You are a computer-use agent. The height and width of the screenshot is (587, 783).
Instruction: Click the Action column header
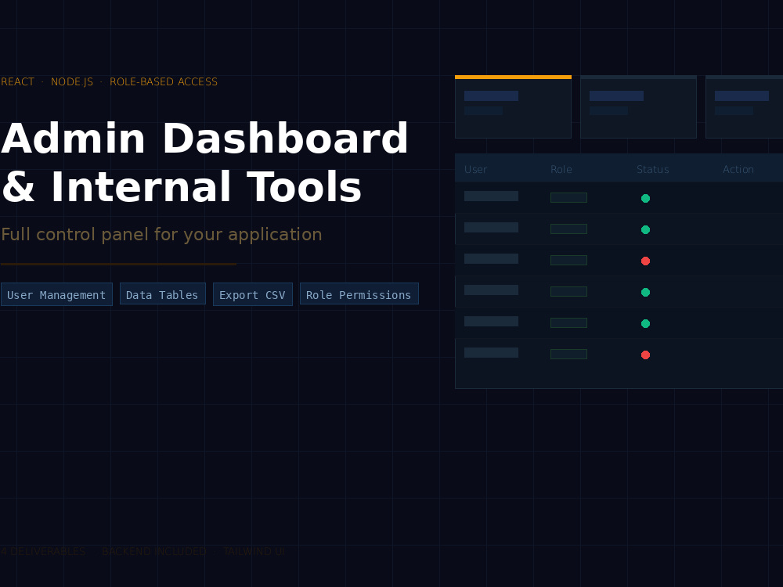(x=738, y=169)
